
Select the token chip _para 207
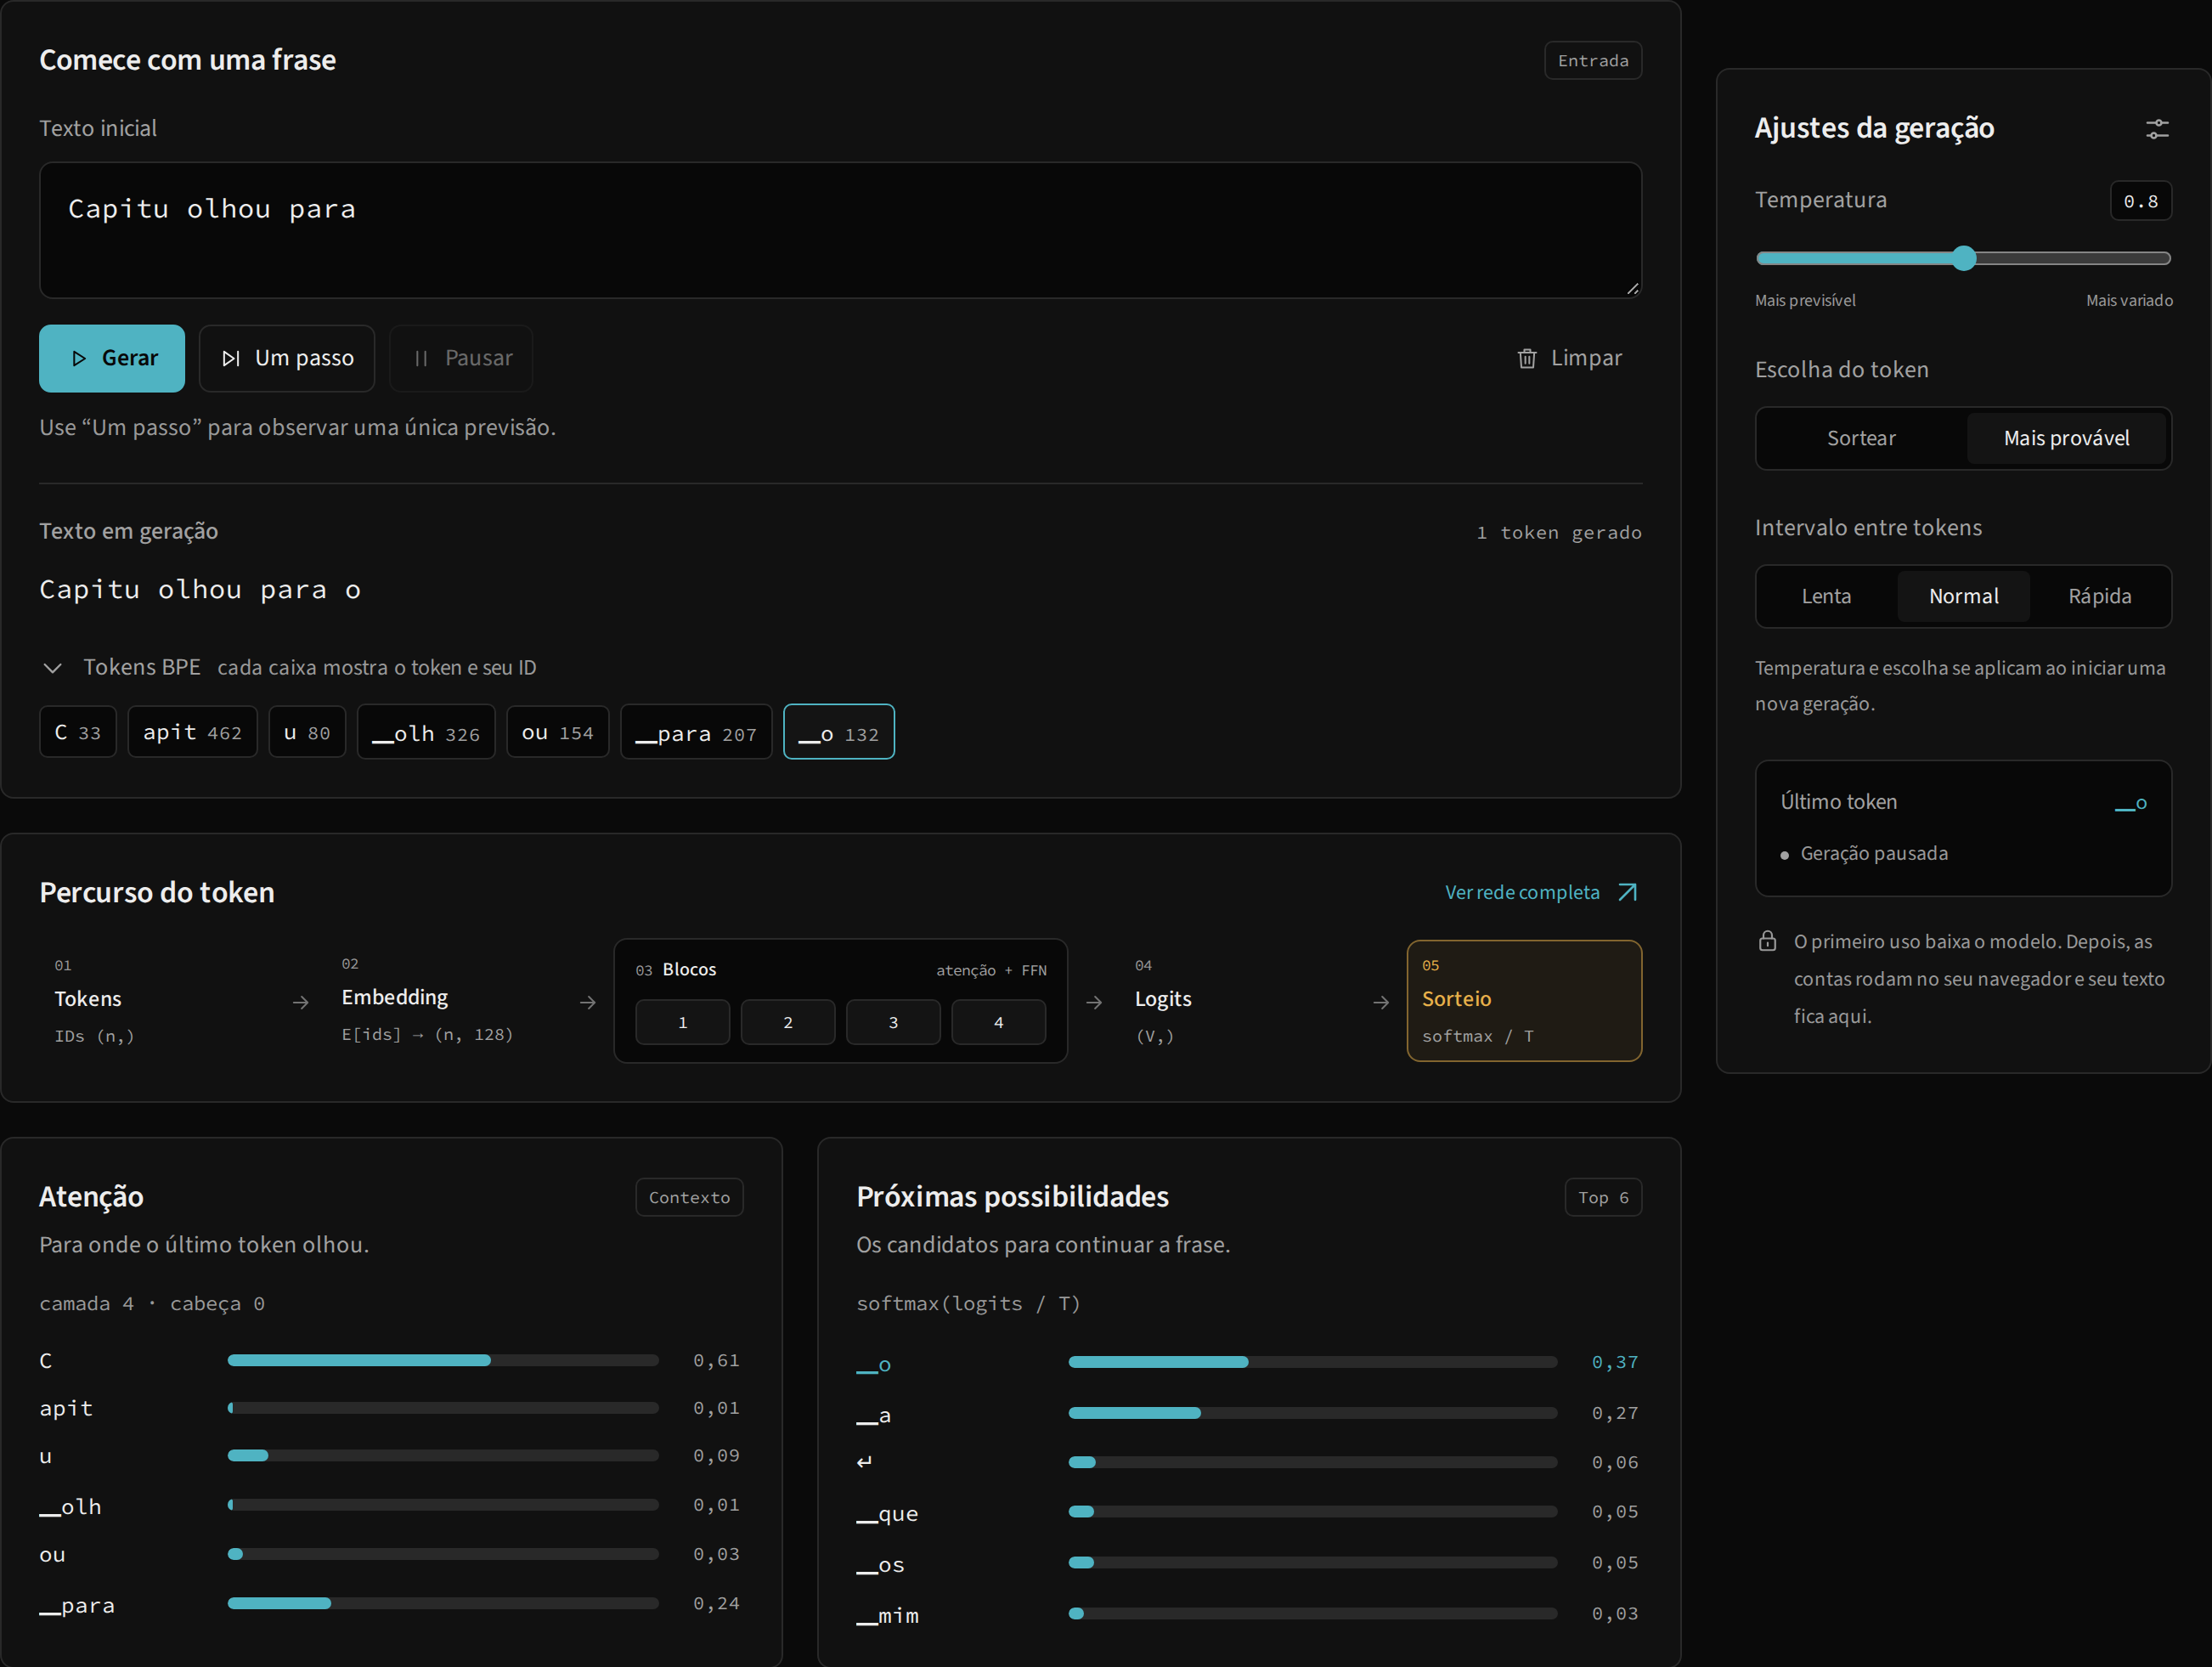[x=696, y=732]
